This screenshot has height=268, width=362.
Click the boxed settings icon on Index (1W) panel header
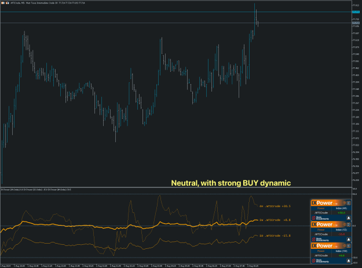click(349, 246)
